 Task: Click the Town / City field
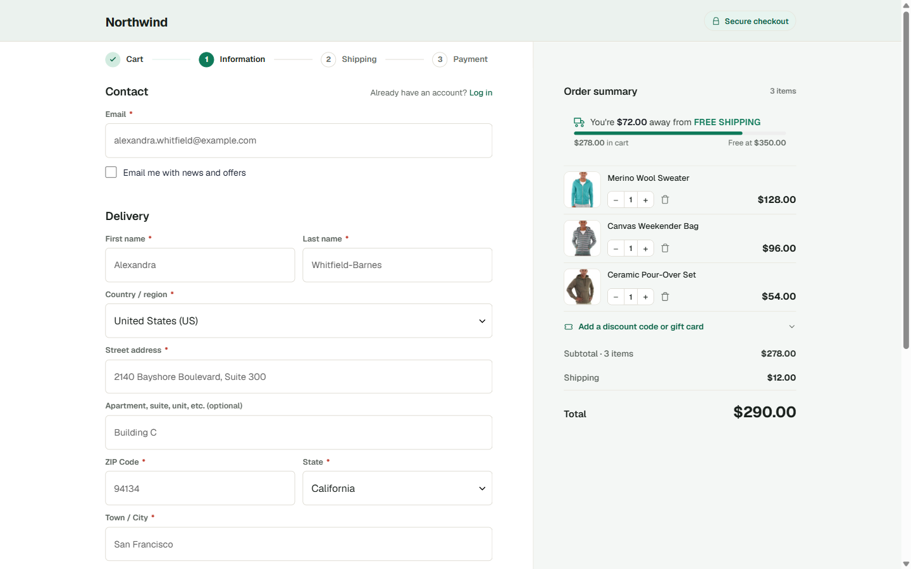coord(299,544)
